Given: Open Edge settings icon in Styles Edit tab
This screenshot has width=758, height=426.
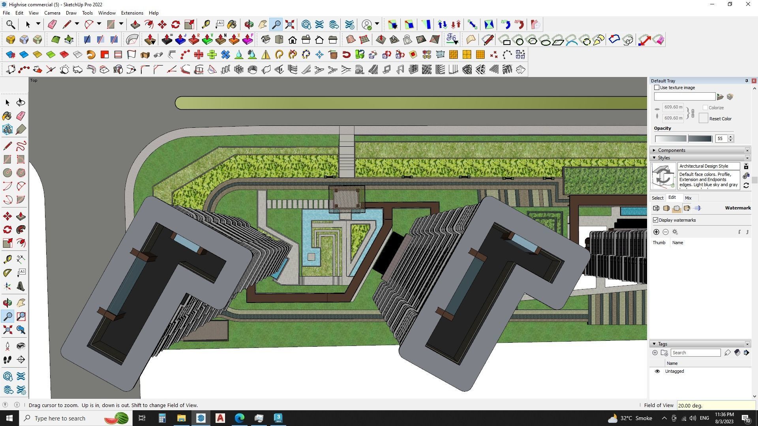Looking at the screenshot, I should [656, 208].
